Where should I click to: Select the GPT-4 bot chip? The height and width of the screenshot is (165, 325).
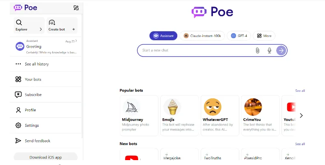point(239,36)
